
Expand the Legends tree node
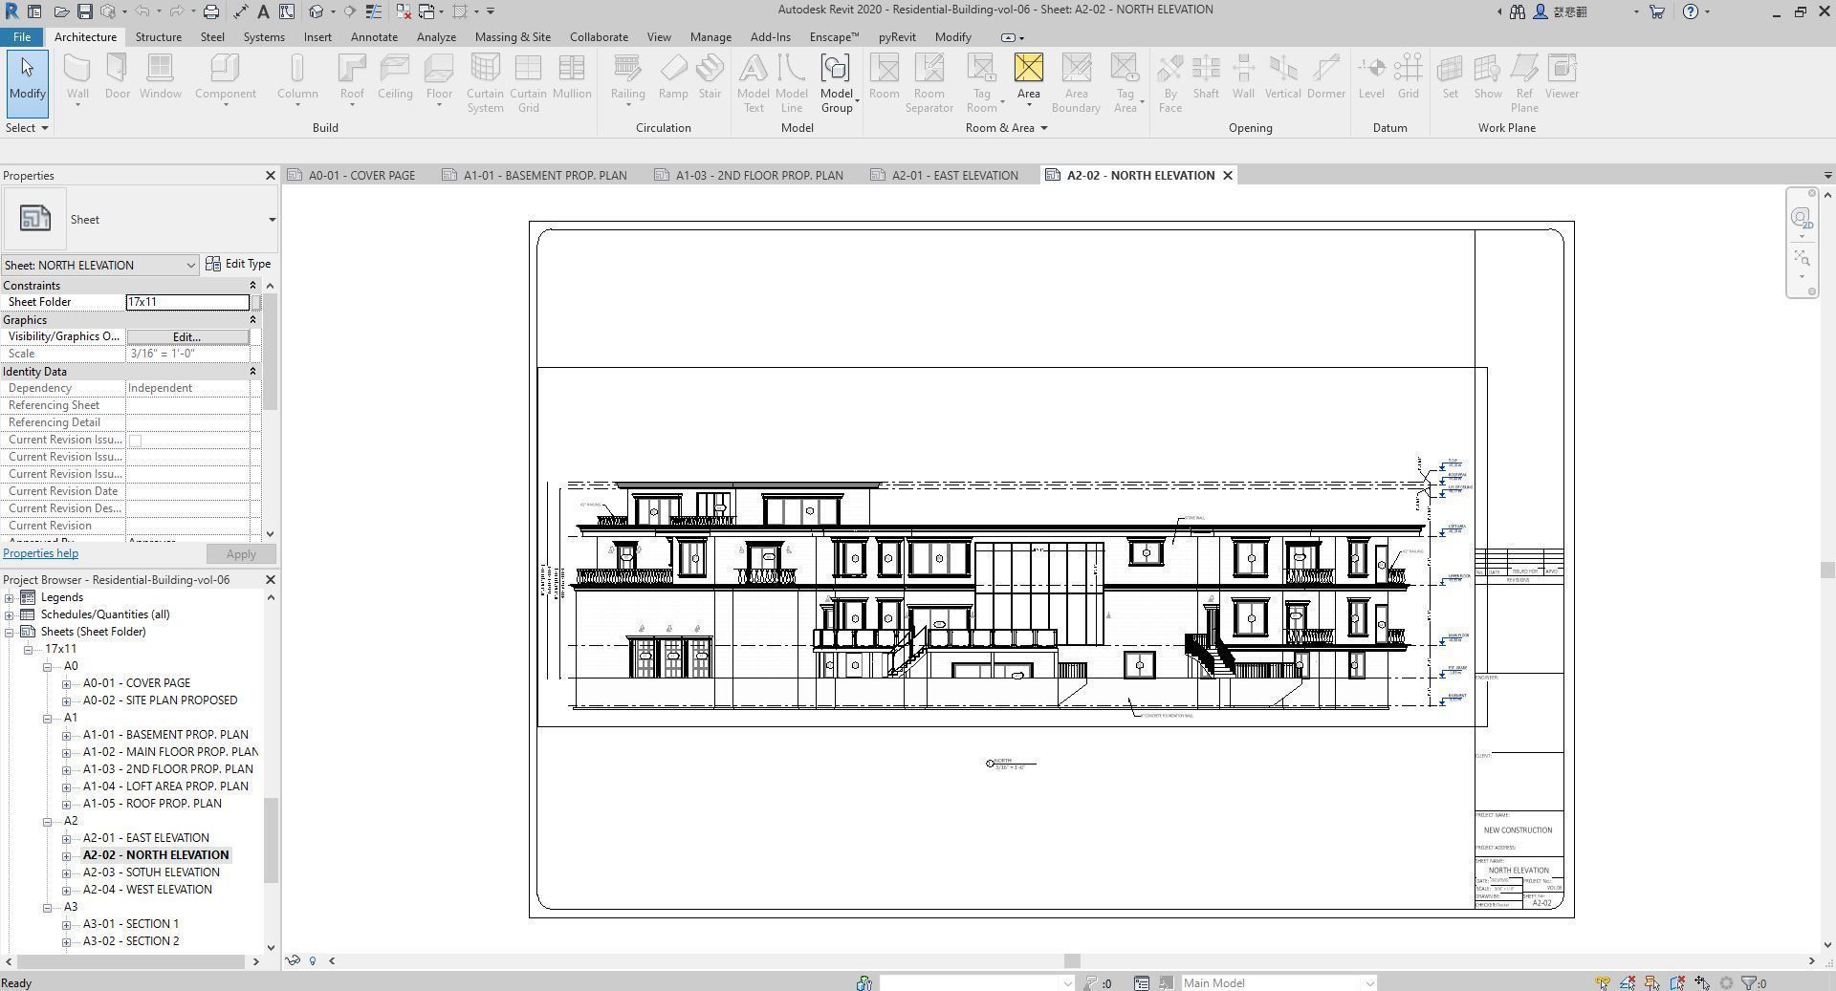point(10,598)
